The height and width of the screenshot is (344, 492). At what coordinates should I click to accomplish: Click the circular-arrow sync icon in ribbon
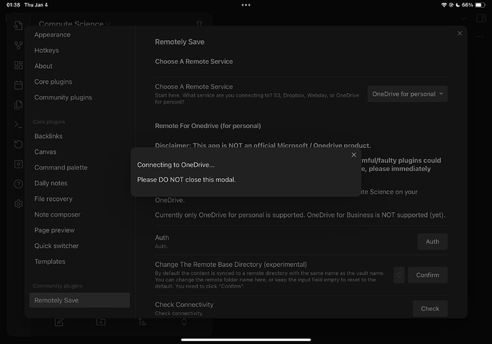click(18, 144)
